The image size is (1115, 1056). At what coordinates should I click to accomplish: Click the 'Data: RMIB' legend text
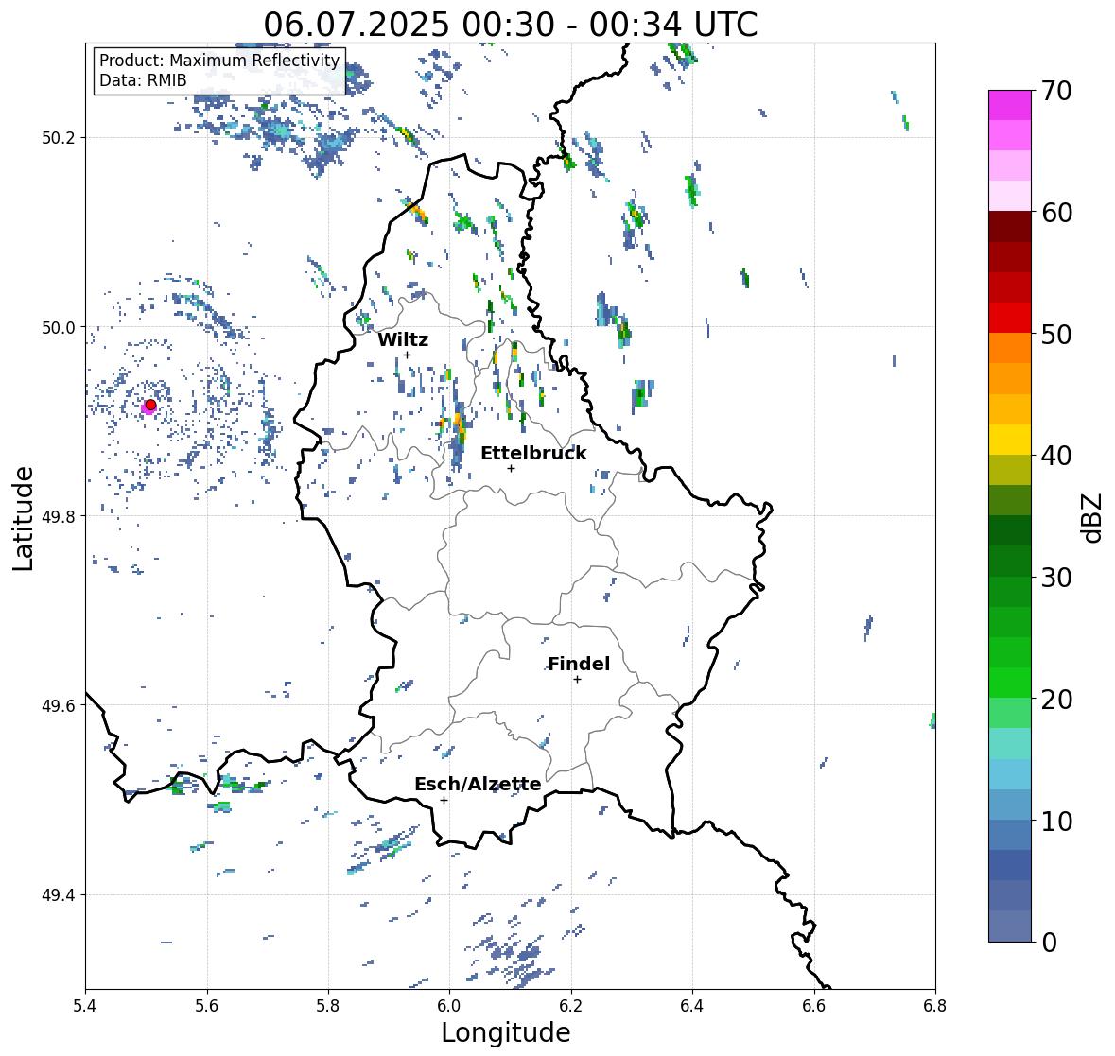pos(143,80)
